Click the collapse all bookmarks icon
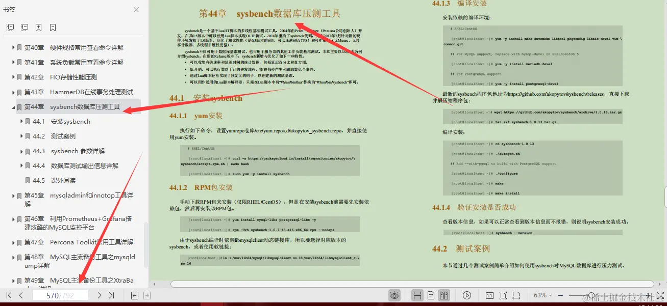This screenshot has width=667, height=306. [24, 27]
